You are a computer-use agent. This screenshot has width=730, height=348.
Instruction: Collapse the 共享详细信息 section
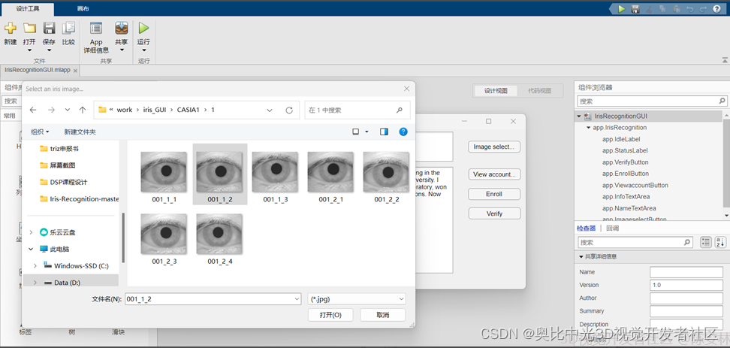pyautogui.click(x=581, y=257)
